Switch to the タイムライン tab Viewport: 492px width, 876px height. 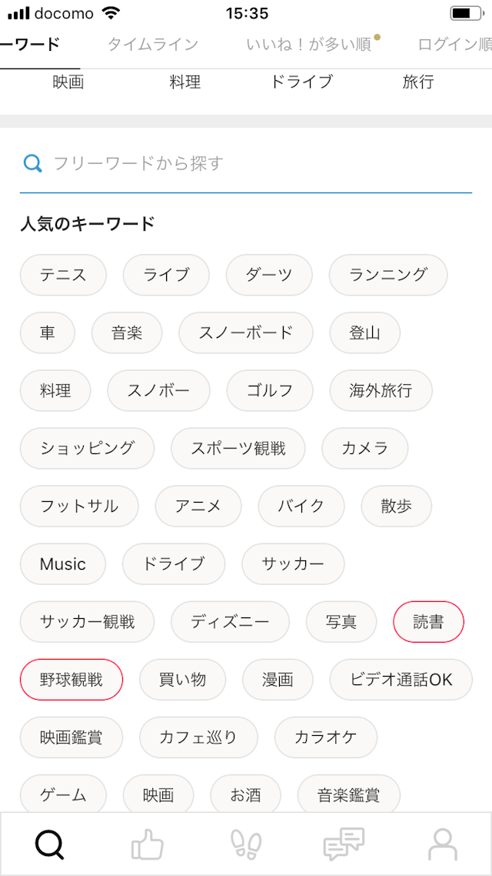pyautogui.click(x=152, y=44)
